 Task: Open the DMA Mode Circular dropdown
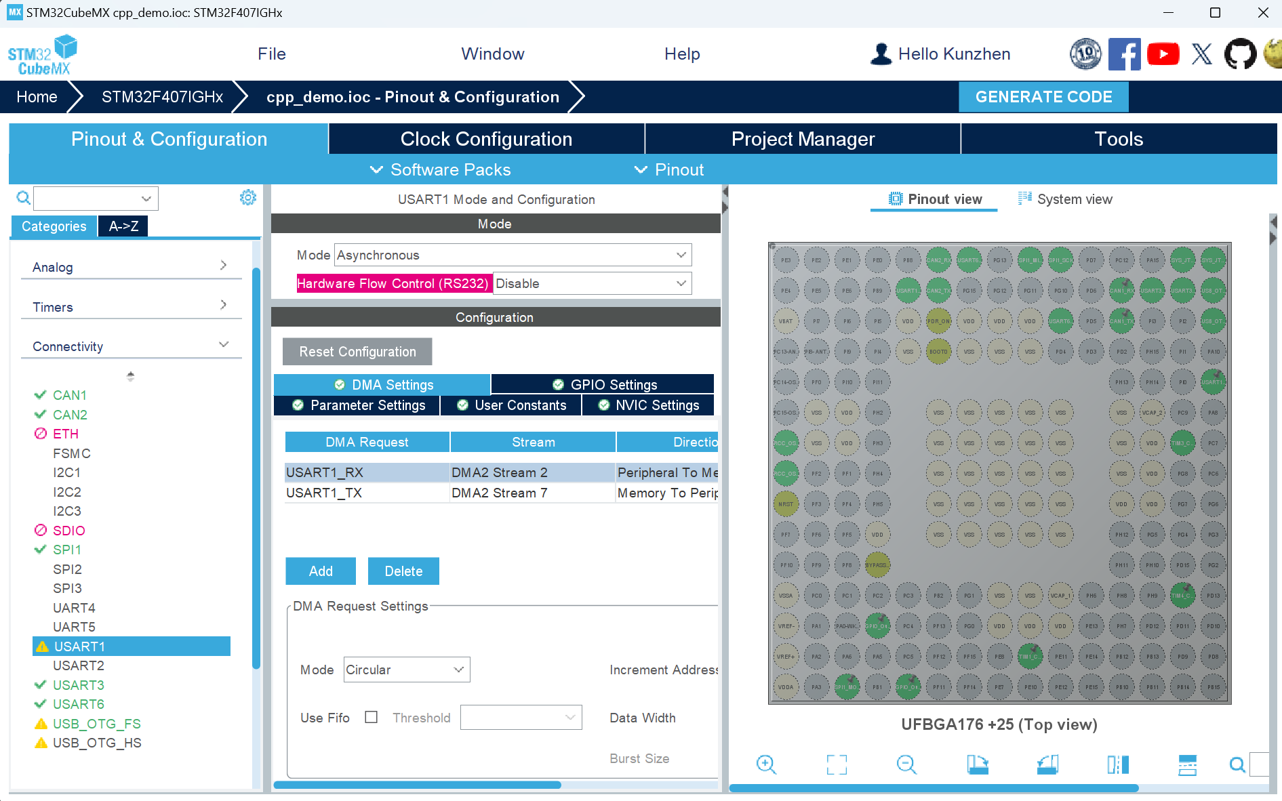pyautogui.click(x=406, y=670)
